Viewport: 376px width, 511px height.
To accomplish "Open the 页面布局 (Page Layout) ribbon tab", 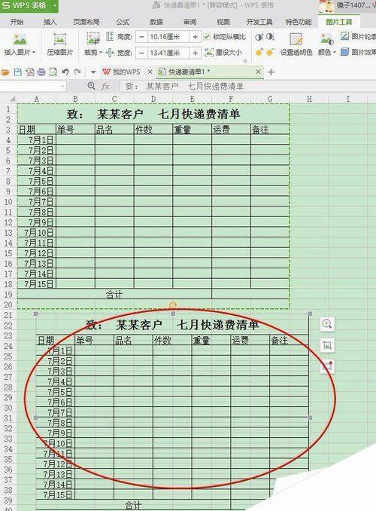I will pos(86,22).
